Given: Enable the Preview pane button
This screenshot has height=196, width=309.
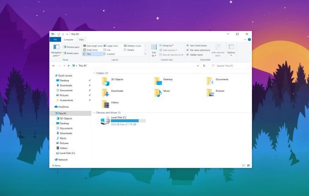Looking at the screenshot, I should pyautogui.click(x=71, y=47).
